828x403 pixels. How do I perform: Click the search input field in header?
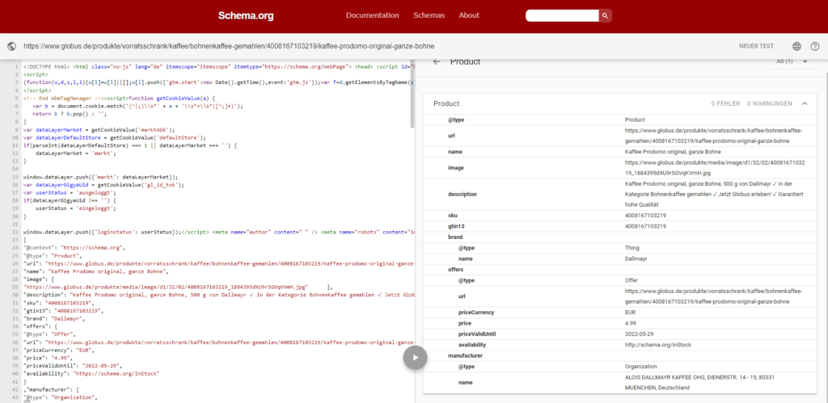coord(562,15)
